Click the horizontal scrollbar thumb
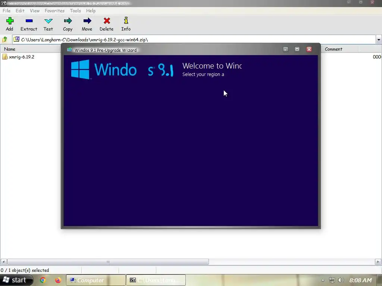Image resolution: width=382 pixels, height=286 pixels. [x=108, y=262]
